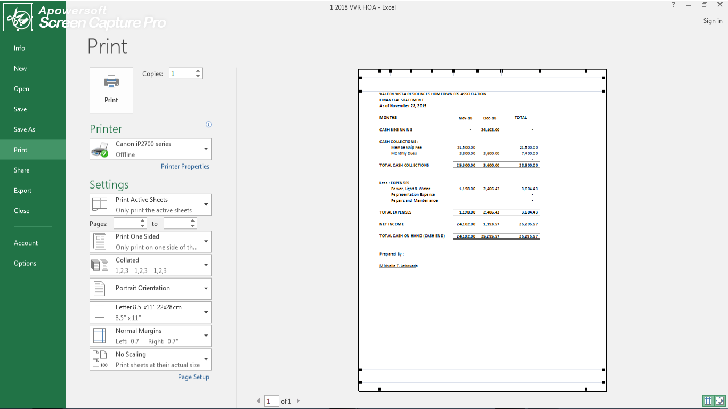
Task: Click the "VALEEN VISTA RESIDENCES HOMEOWNERS ASSOCIATION" title in preview
Action: (433, 94)
